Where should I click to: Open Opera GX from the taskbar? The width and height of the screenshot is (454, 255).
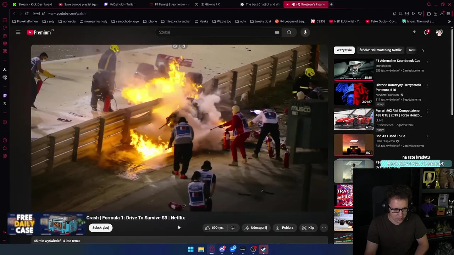[211, 249]
